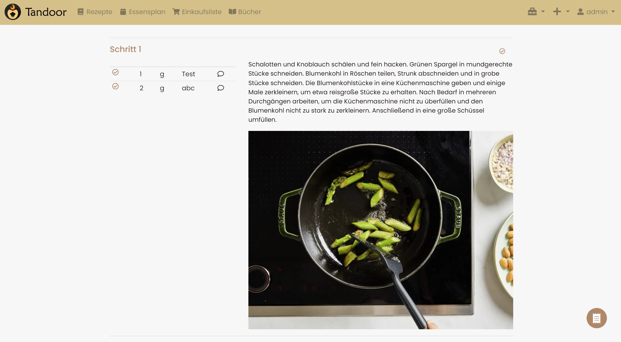
Task: Open the comment bubble for Test ingredient
Action: pos(221,74)
